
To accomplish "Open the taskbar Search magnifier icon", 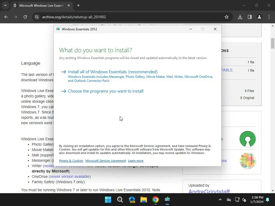I will (x=120, y=200).
